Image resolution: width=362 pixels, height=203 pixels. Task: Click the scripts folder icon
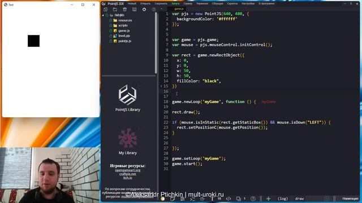click(115, 25)
